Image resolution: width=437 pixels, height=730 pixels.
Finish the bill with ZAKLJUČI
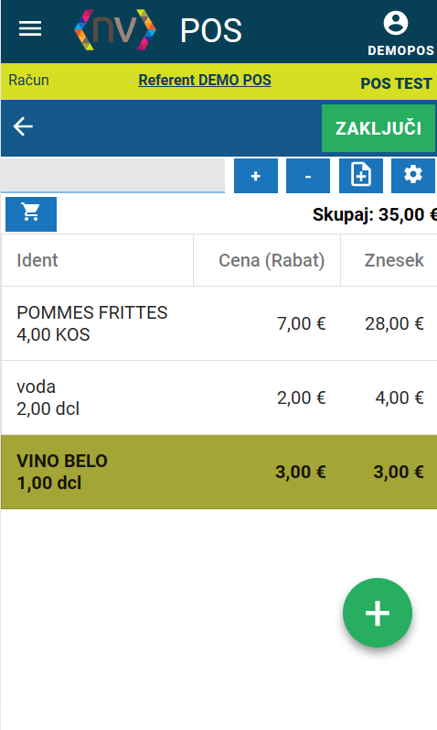coord(378,128)
